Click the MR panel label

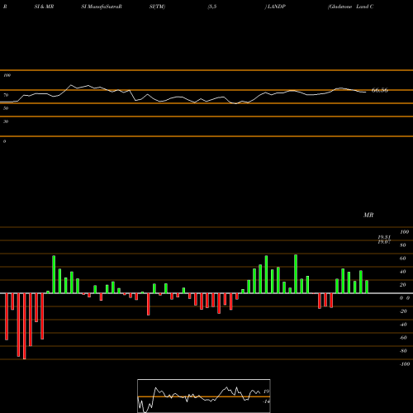click(368, 215)
